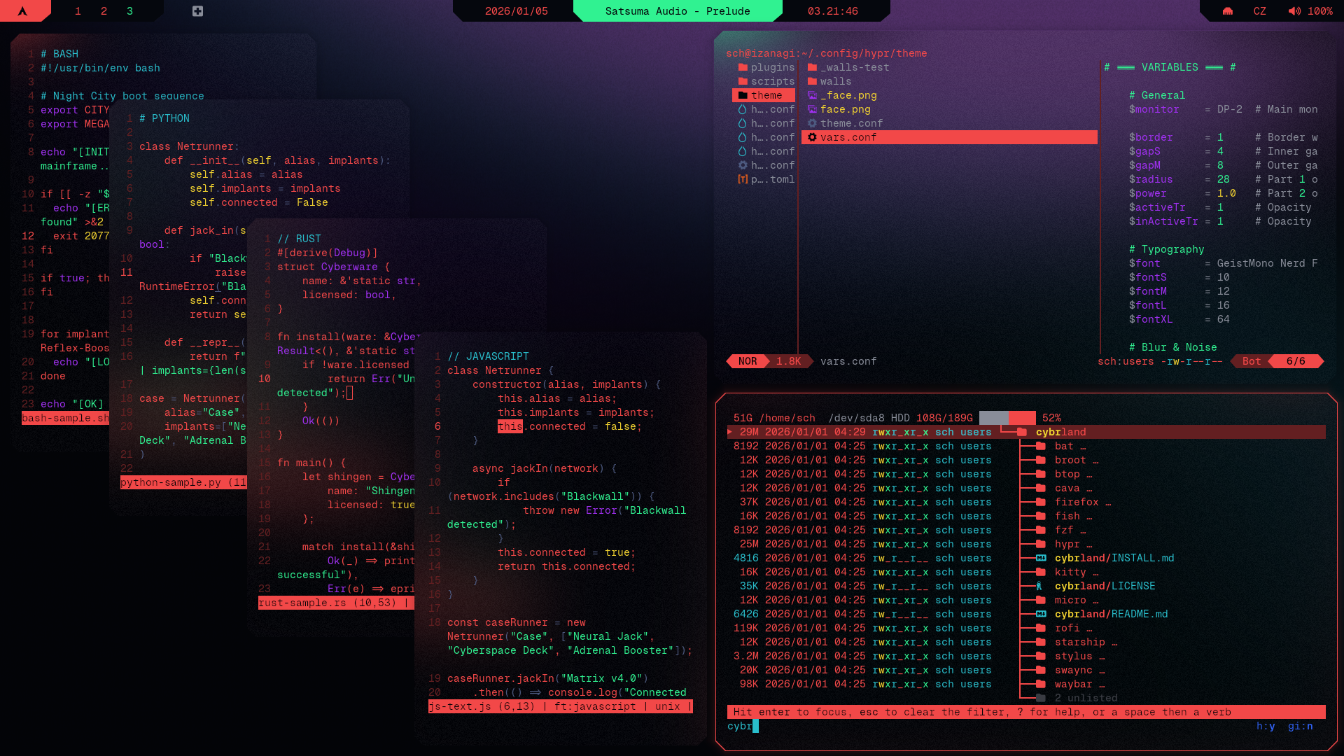Click the disk usage bar showing 52%
1344x756 pixels.
pyautogui.click(x=1007, y=418)
